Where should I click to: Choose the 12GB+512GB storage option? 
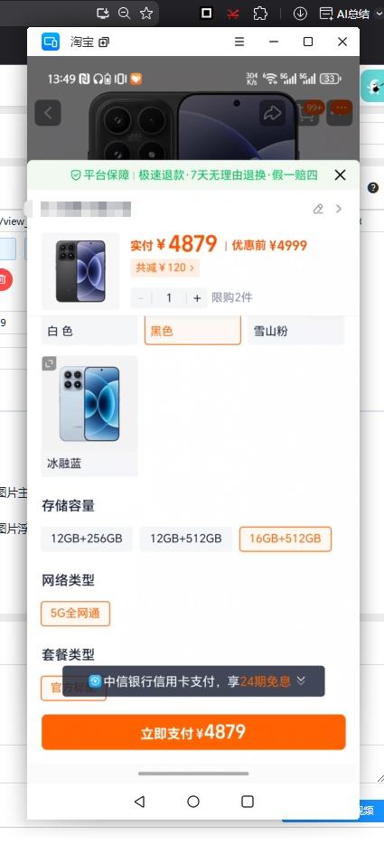click(186, 539)
